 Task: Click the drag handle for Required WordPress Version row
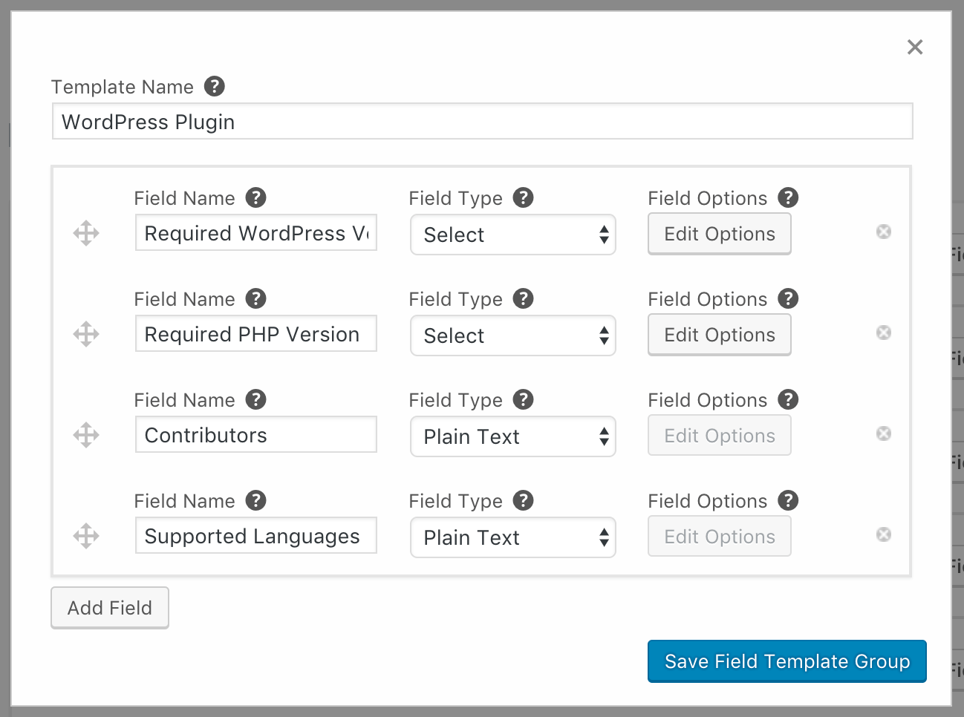(86, 233)
